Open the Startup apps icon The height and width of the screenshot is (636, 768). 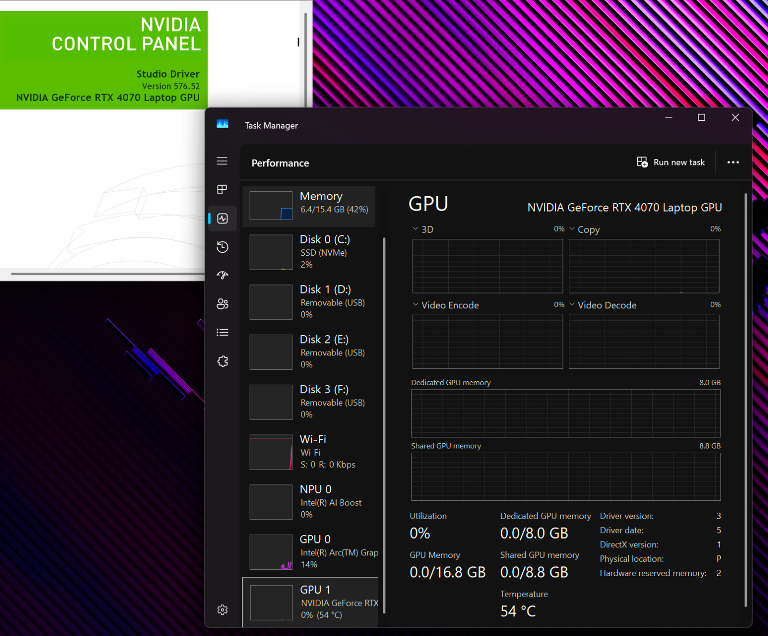(222, 275)
